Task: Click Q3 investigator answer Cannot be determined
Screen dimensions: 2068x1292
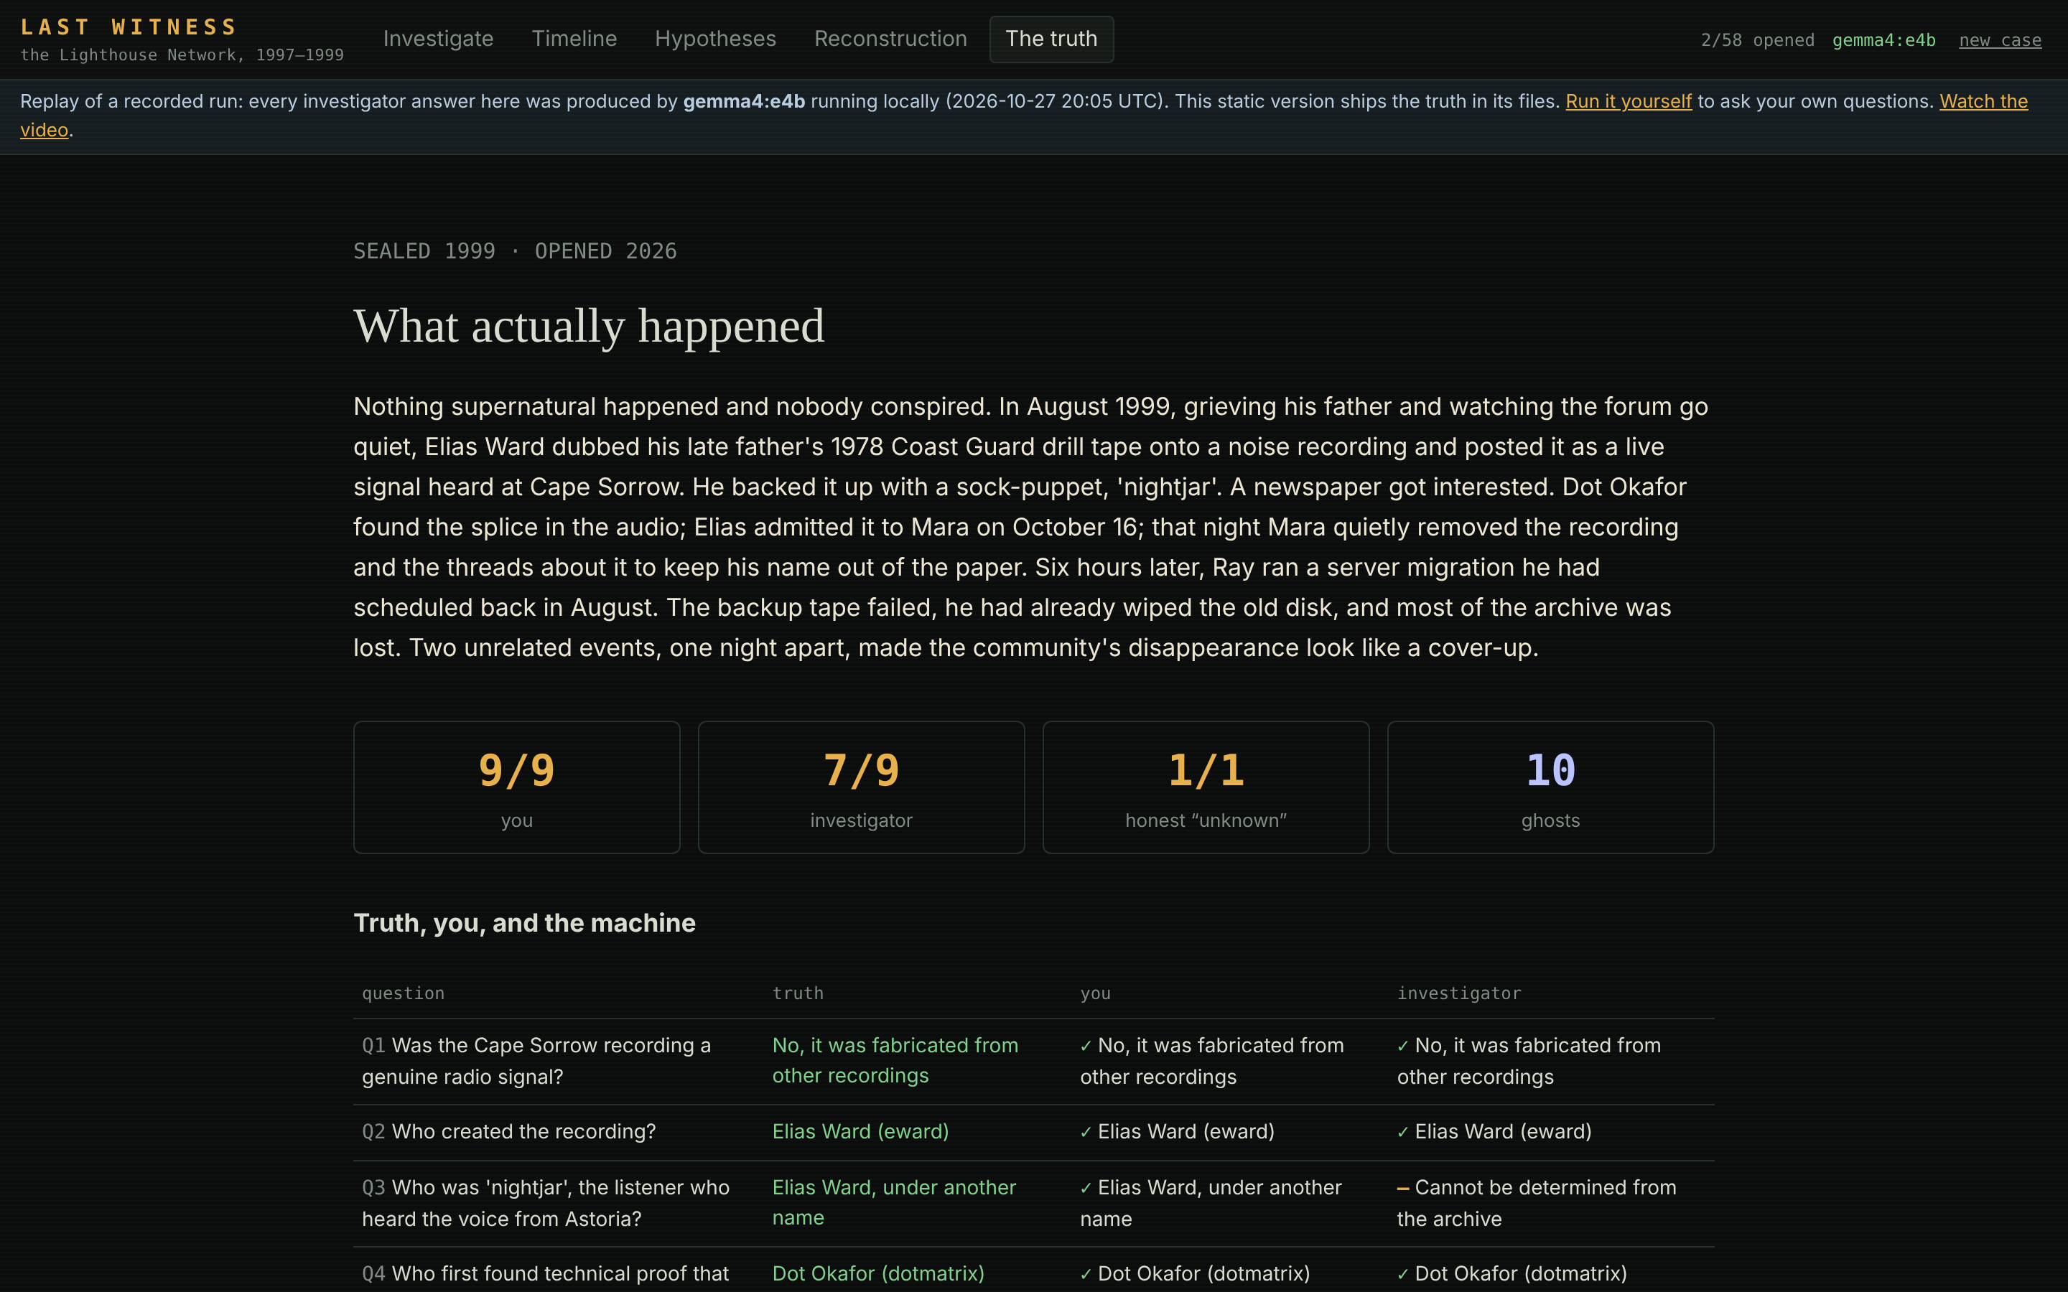Action: click(1537, 1203)
